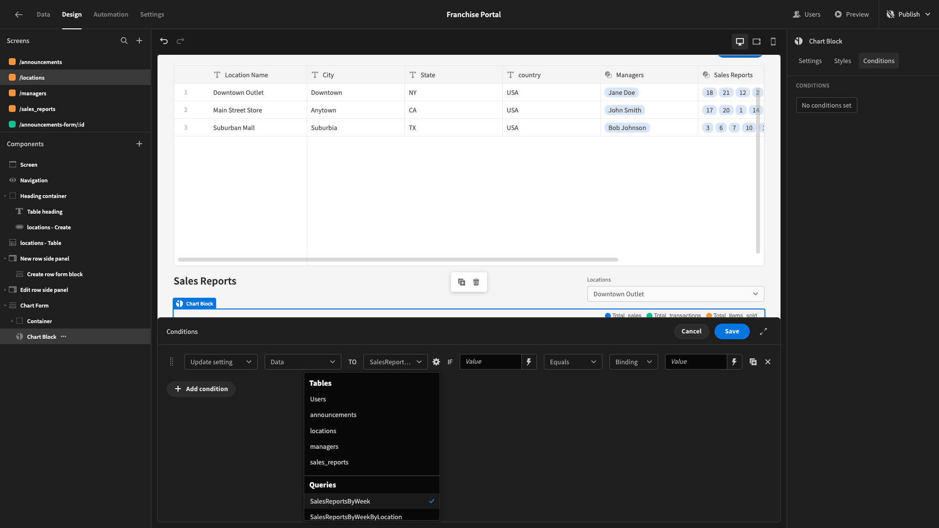Delete component with trash icon
Screen dimensions: 939x528
pyautogui.click(x=476, y=282)
